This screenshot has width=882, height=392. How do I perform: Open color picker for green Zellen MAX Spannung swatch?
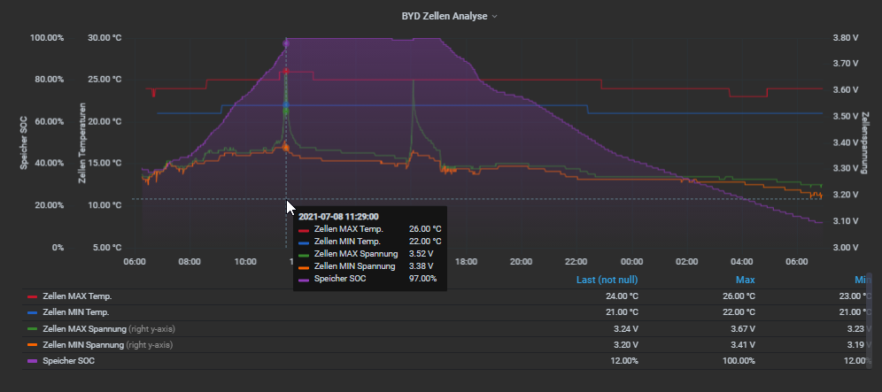click(x=32, y=328)
